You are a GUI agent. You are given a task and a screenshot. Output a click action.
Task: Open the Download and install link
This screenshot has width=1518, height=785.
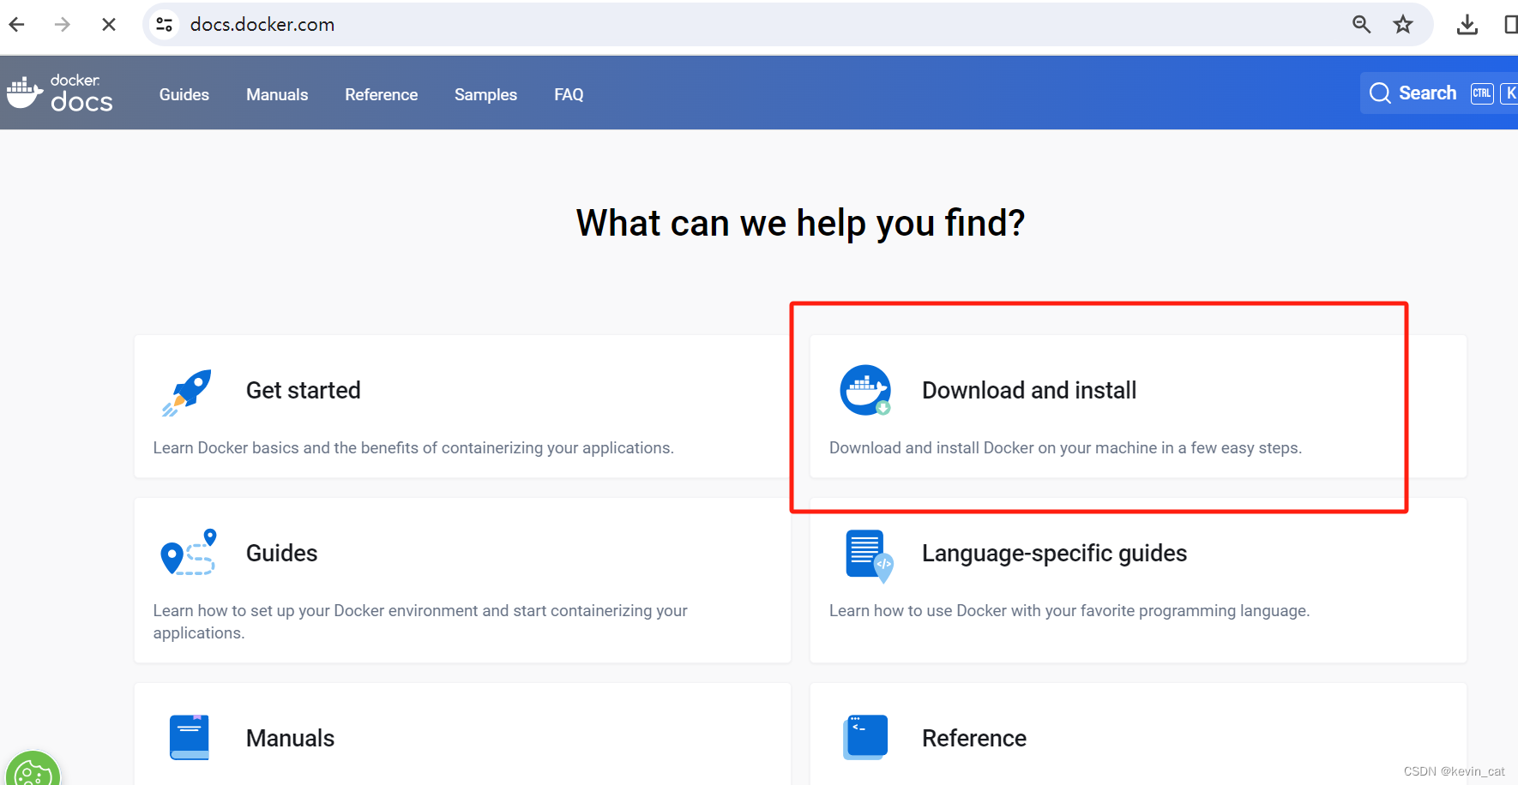[x=1029, y=391]
